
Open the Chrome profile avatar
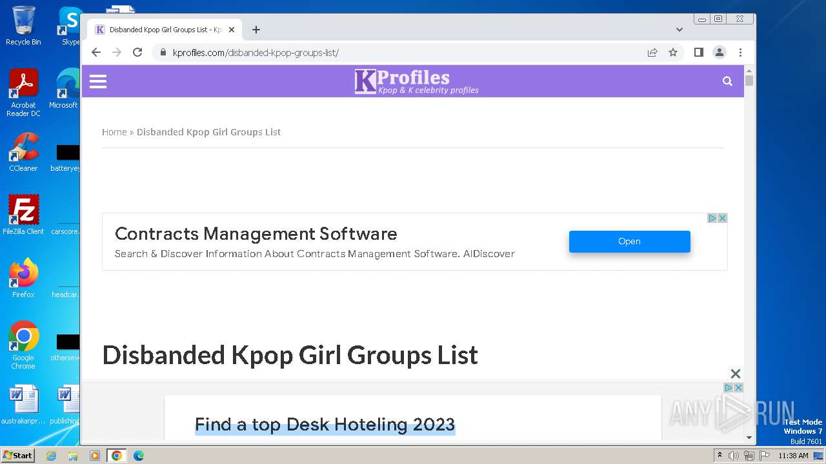[720, 52]
